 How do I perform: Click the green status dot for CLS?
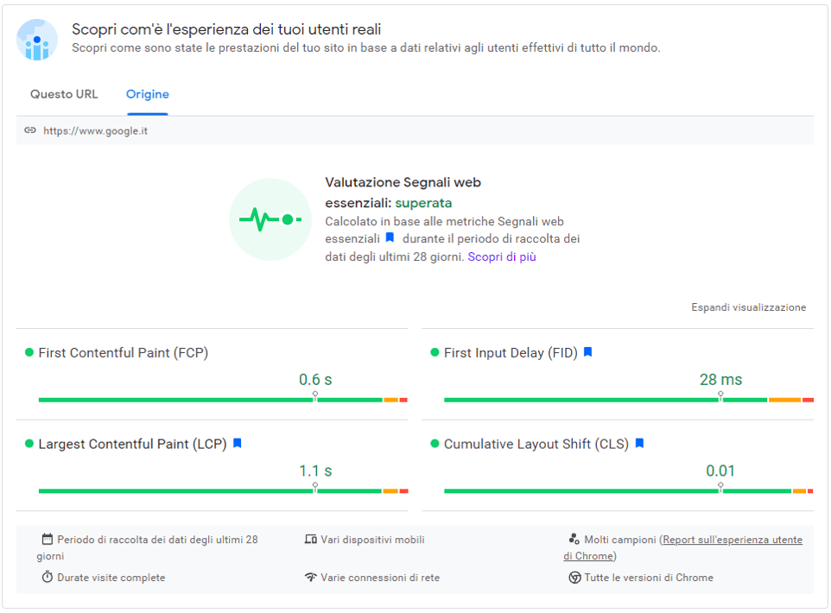click(x=435, y=444)
